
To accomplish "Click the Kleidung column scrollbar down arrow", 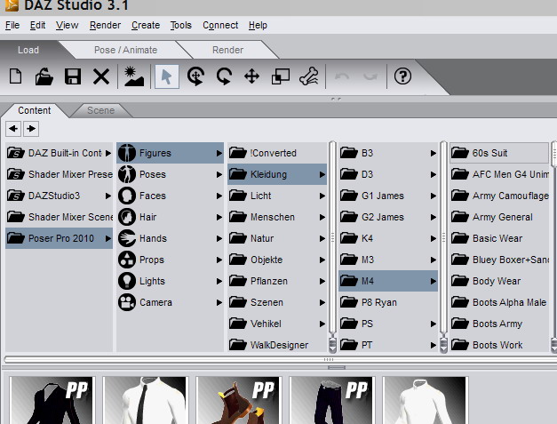I will coord(332,345).
